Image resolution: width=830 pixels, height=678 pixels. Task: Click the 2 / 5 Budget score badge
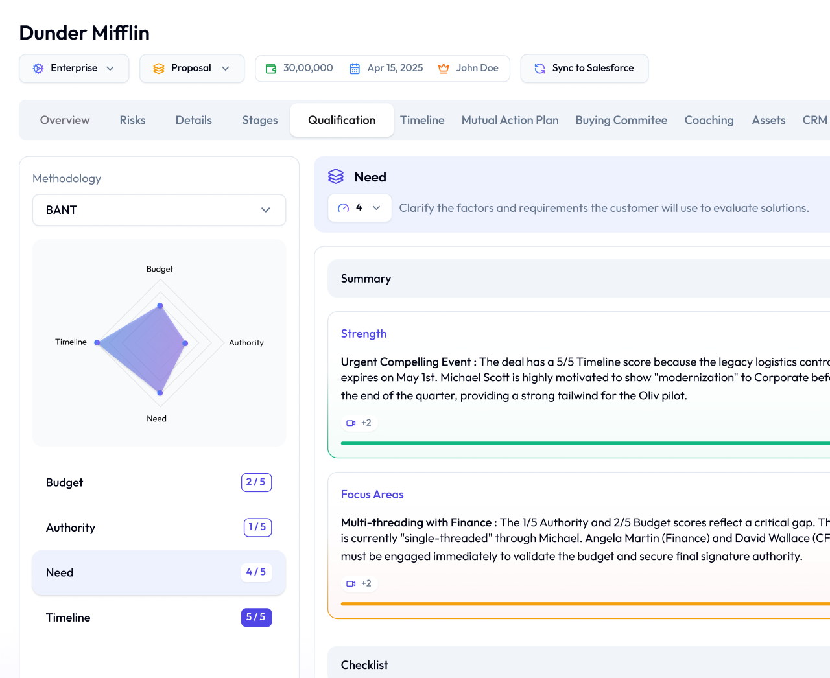click(257, 482)
